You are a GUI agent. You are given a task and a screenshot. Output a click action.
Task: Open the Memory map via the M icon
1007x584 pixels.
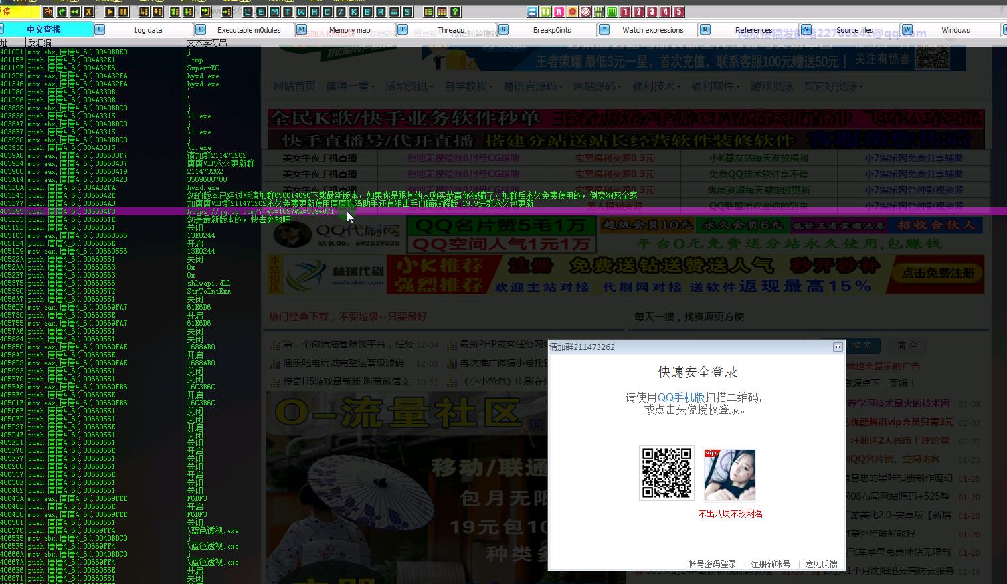(x=274, y=11)
